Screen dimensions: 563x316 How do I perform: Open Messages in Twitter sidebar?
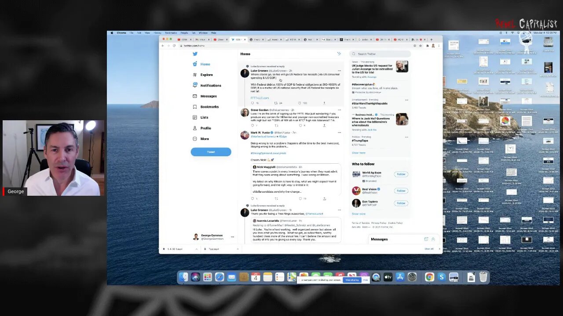click(205, 96)
